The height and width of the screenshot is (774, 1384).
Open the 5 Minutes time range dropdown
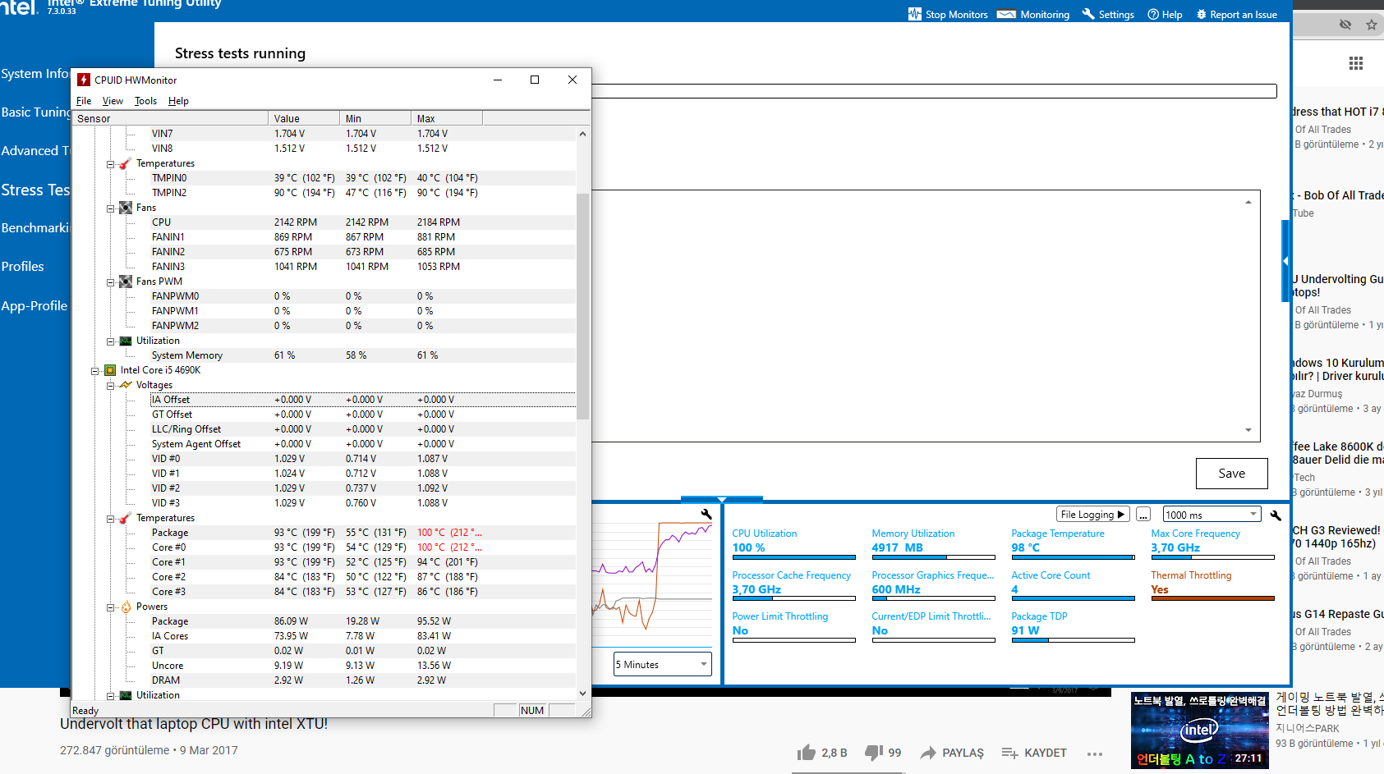662,665
